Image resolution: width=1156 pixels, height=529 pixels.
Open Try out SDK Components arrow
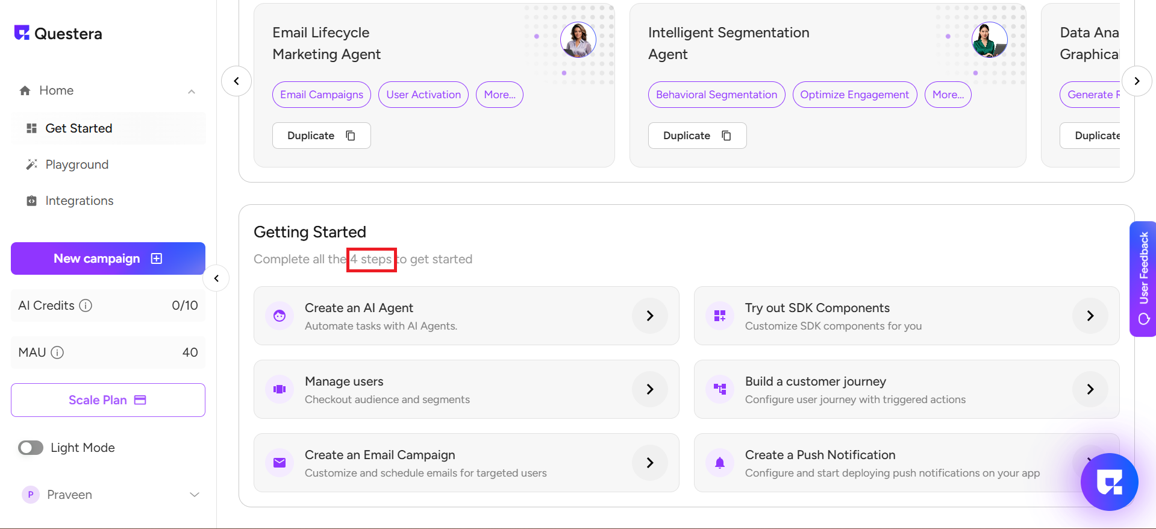click(1090, 316)
